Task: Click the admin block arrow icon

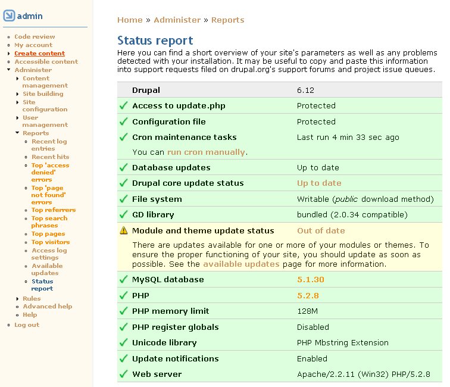Action: pos(9,15)
